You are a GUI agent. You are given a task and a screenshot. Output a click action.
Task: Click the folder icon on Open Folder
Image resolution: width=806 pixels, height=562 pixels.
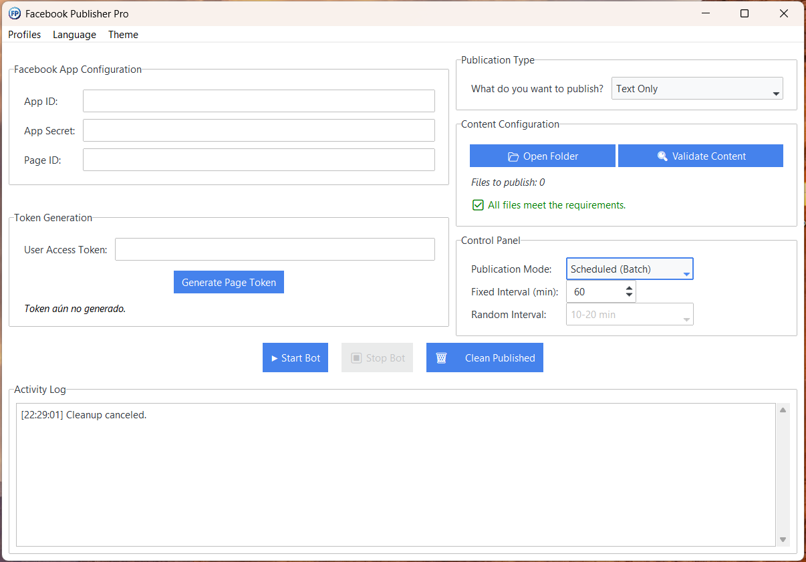coord(513,156)
